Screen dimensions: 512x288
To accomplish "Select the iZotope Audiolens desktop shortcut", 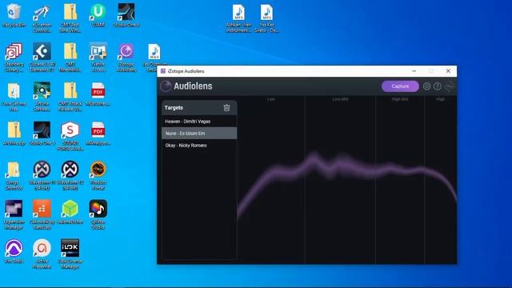I will (126, 58).
